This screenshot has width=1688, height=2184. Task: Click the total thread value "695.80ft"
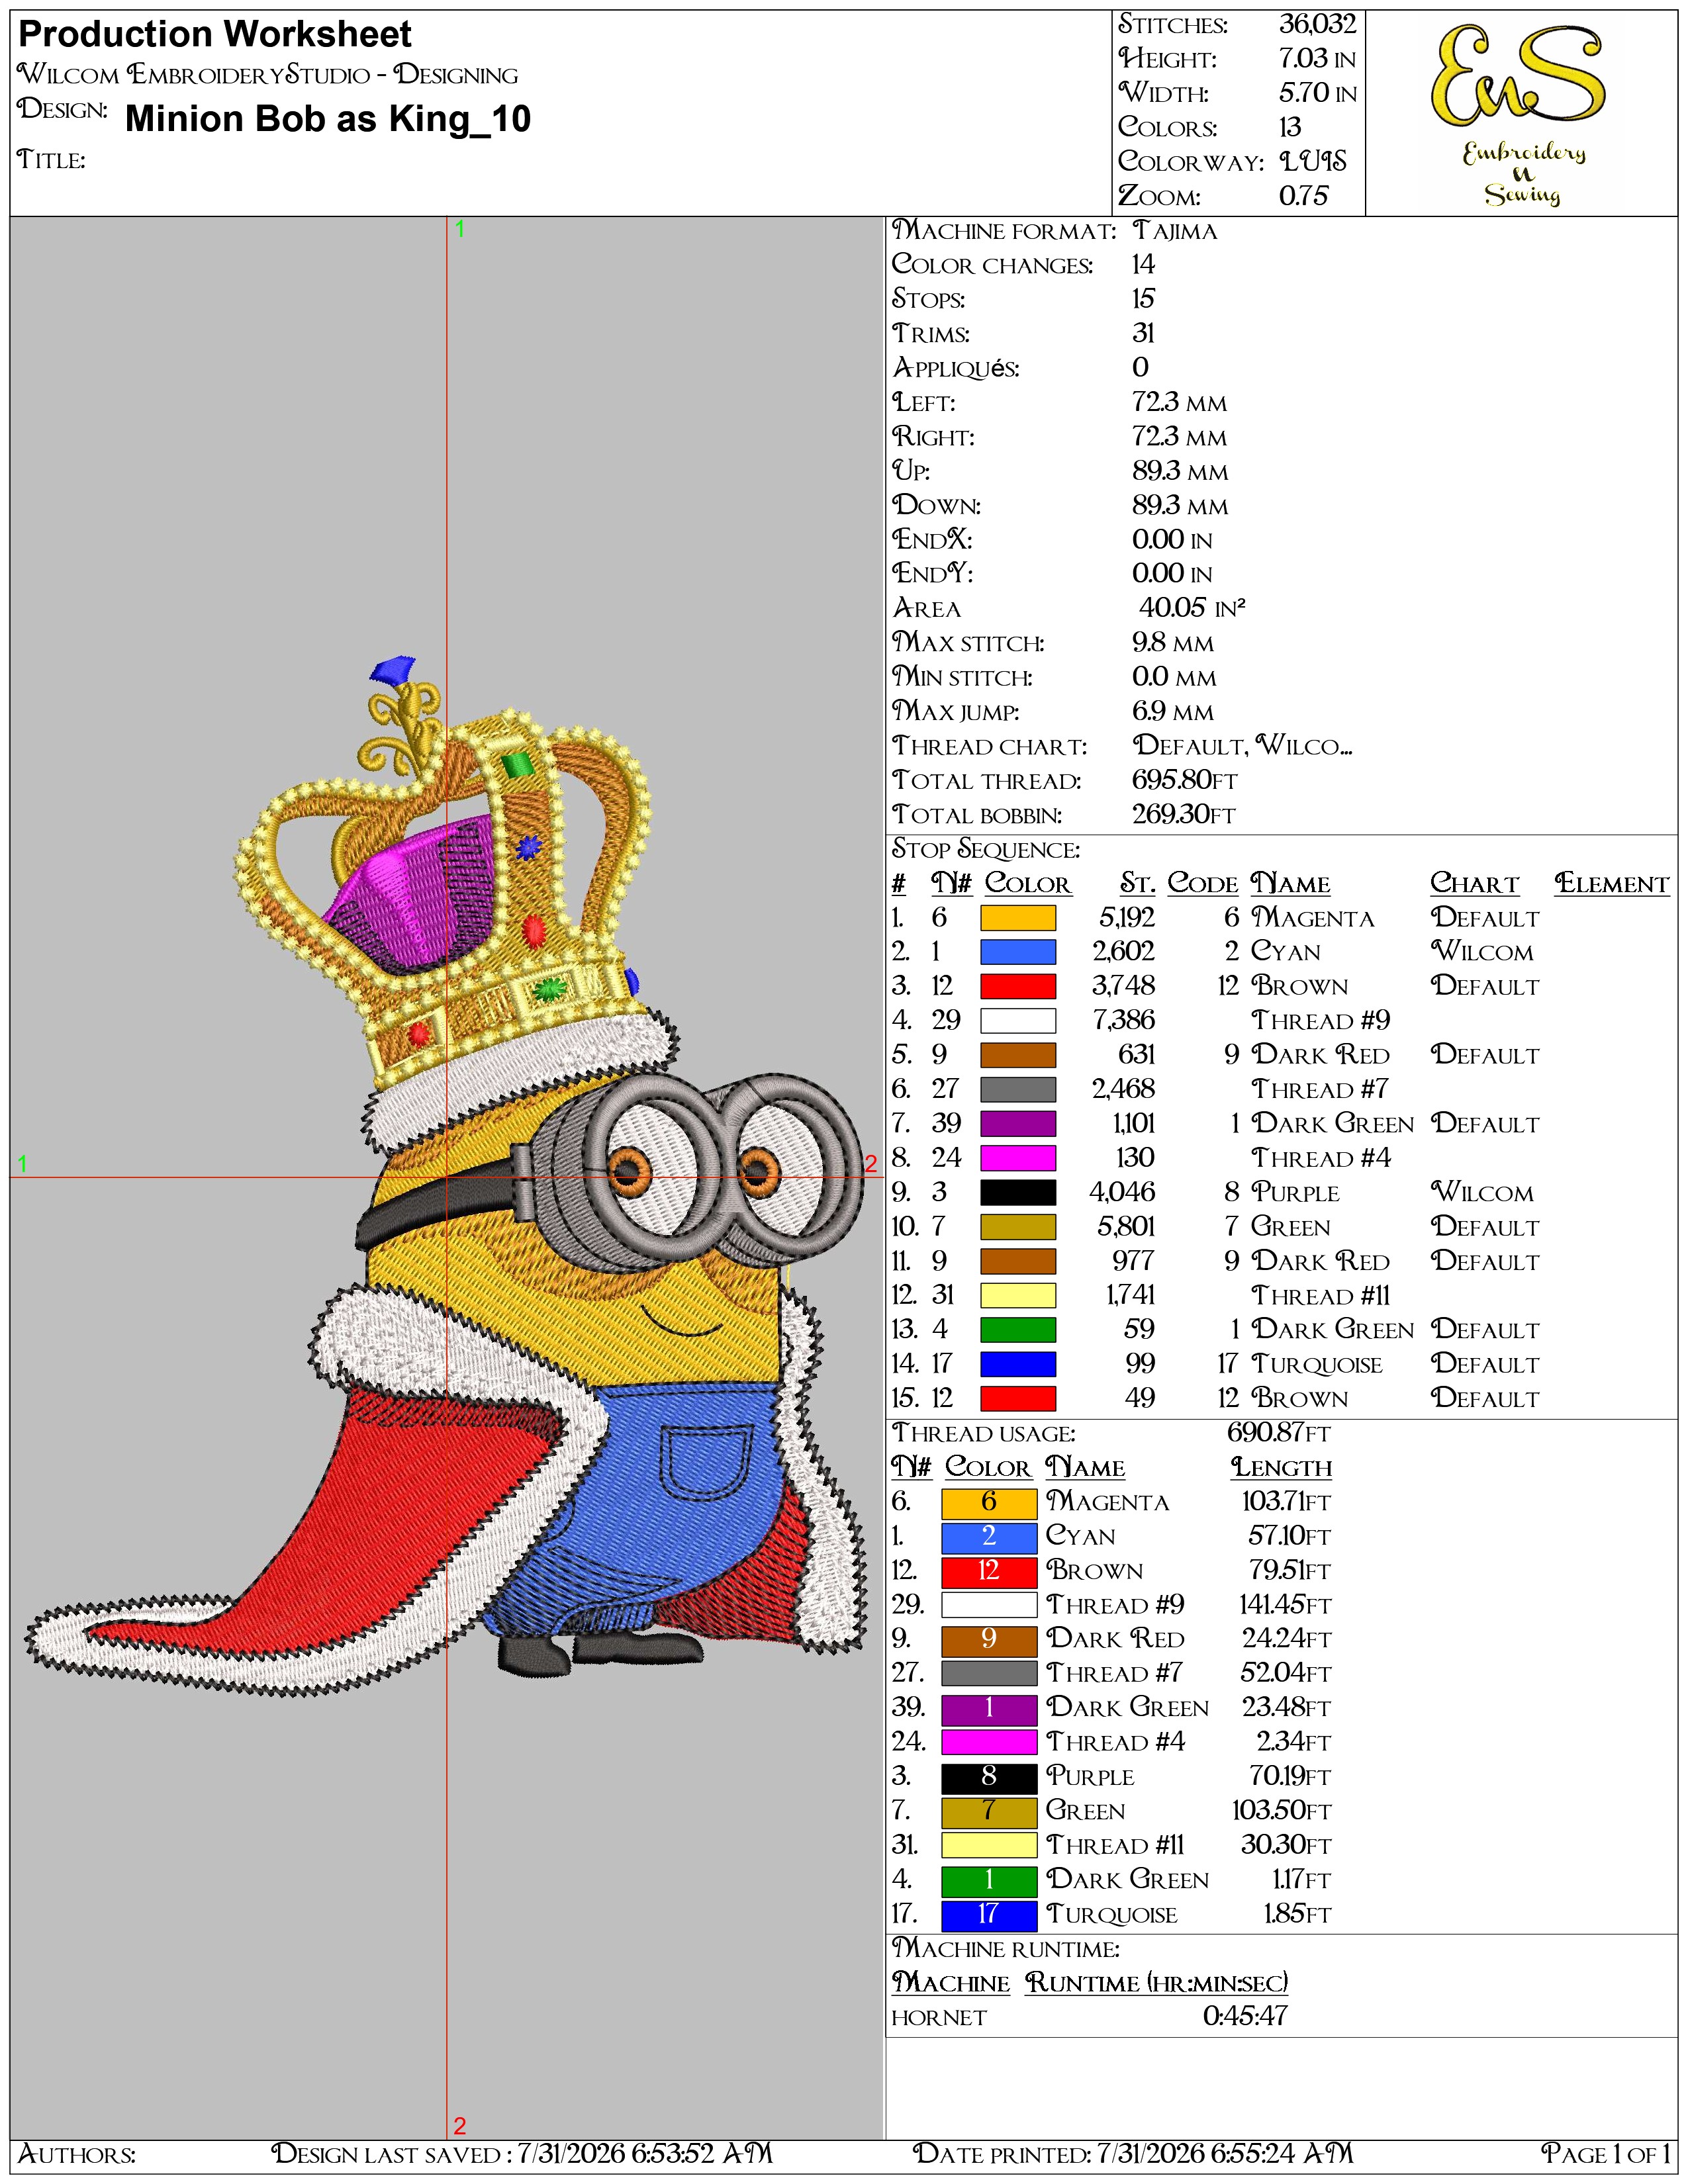point(1185,780)
